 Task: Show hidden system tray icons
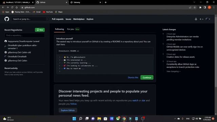click(x=175, y=119)
